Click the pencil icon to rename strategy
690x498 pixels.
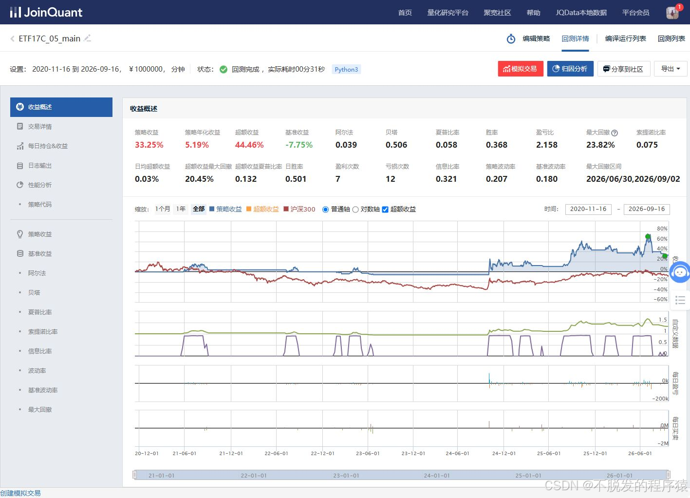point(88,38)
